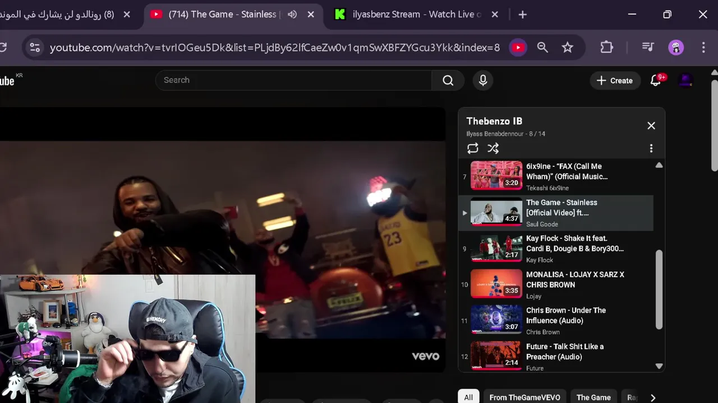Click The Game - Stainless title in playlist
The height and width of the screenshot is (403, 718).
point(561,208)
